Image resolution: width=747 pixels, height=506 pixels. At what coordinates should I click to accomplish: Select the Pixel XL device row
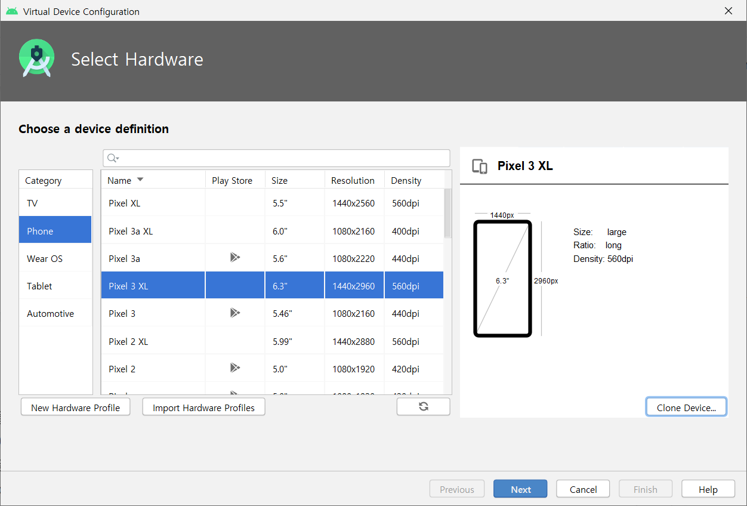[x=273, y=203]
